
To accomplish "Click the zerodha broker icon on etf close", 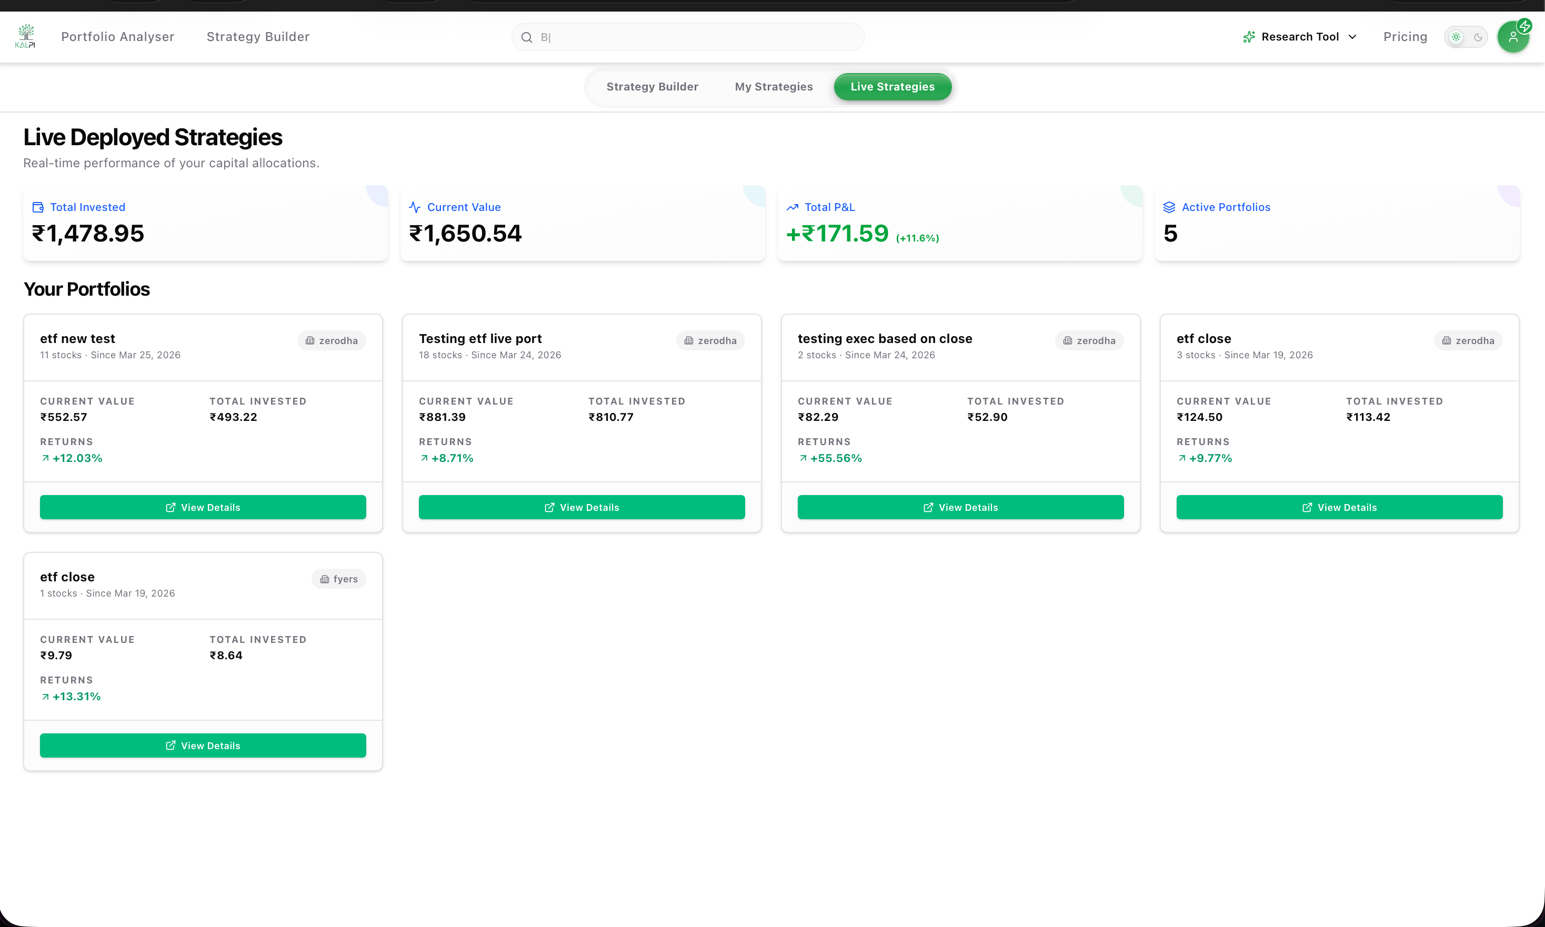I will (x=1446, y=340).
